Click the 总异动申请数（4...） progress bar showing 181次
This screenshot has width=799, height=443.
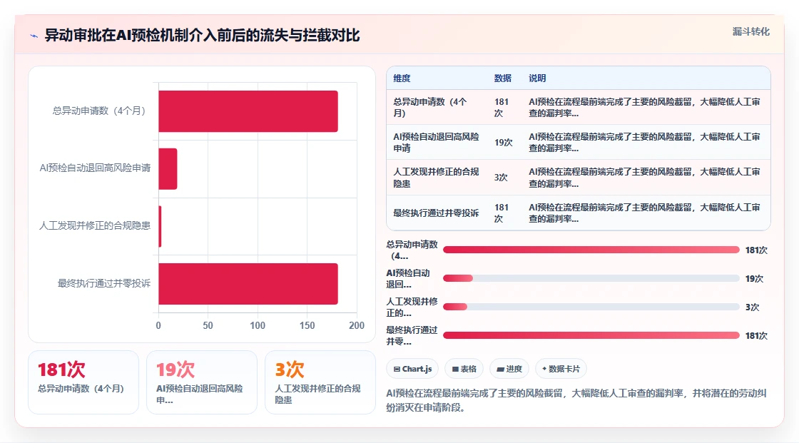tap(591, 250)
